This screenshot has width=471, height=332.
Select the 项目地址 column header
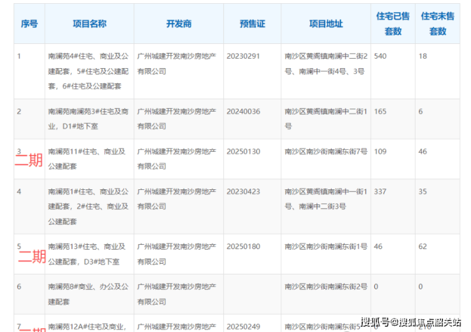tap(326, 24)
